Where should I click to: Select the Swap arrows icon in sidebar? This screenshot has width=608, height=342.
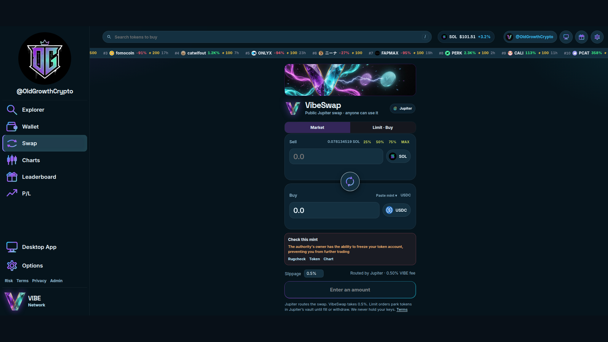coord(12,143)
